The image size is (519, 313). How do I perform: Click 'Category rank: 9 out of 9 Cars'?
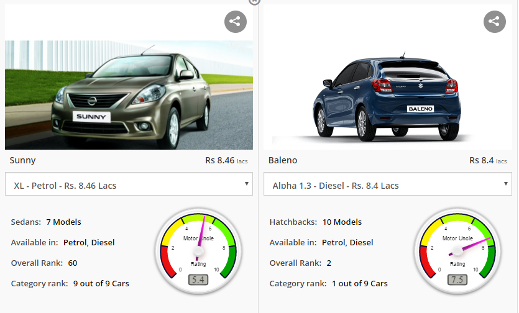(70, 284)
